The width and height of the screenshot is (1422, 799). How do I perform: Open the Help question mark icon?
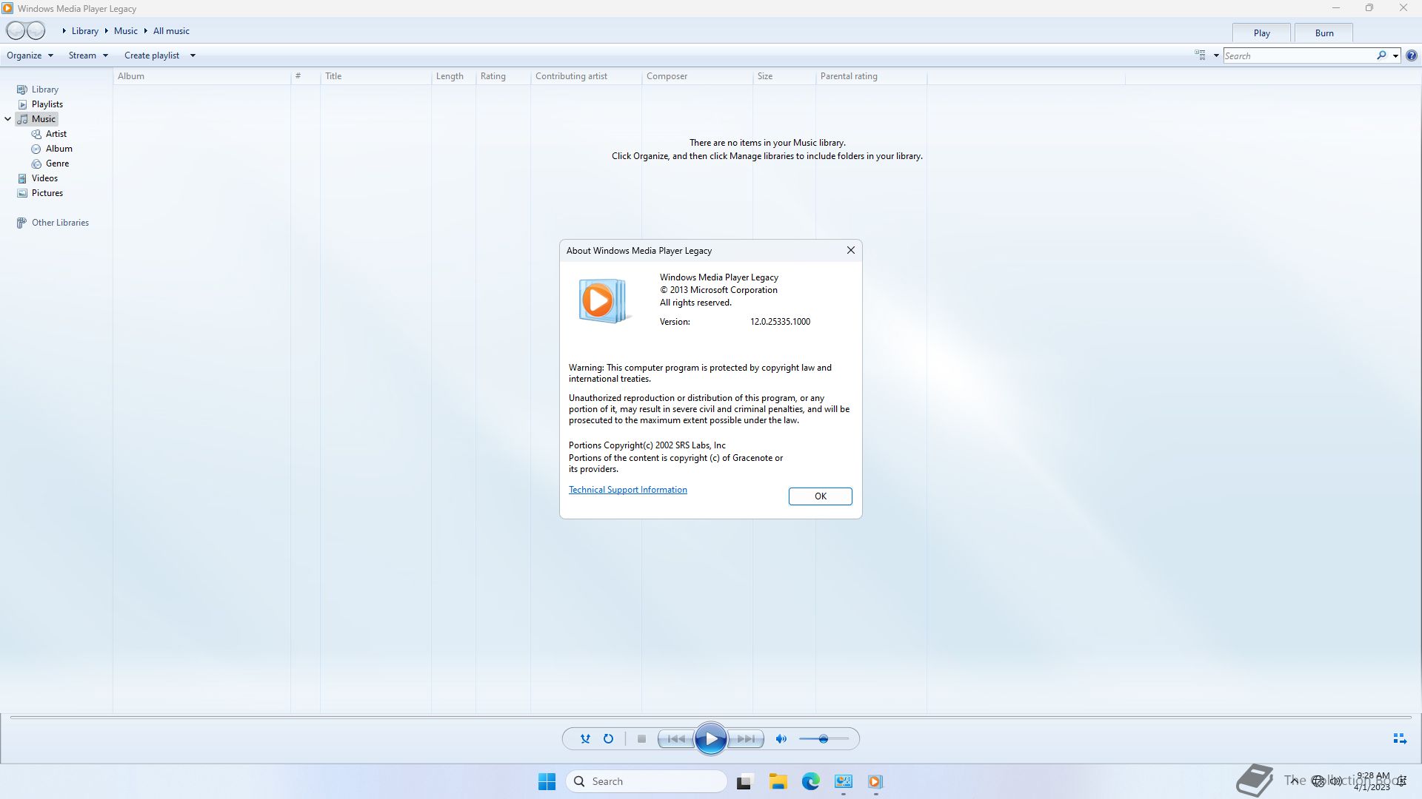coord(1412,55)
